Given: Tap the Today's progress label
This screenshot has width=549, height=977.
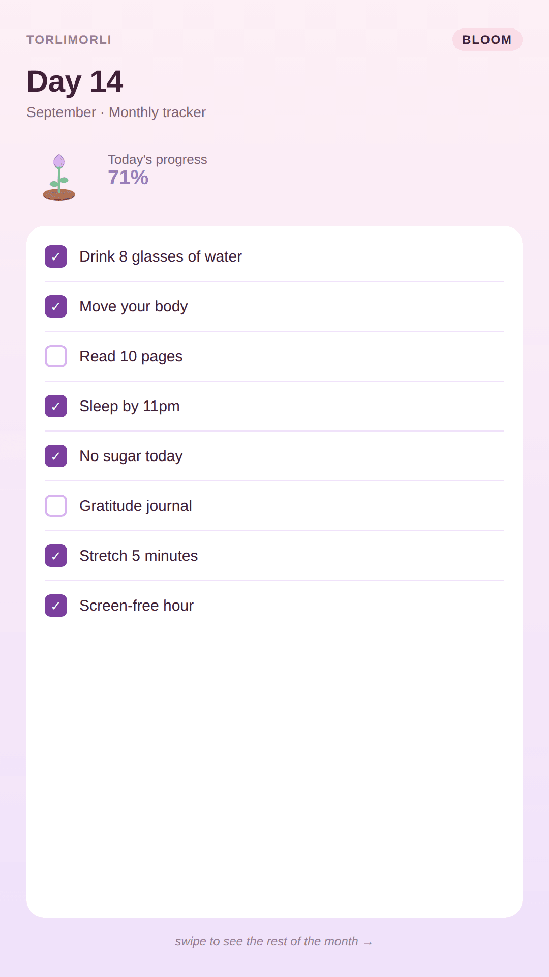Looking at the screenshot, I should (x=158, y=159).
